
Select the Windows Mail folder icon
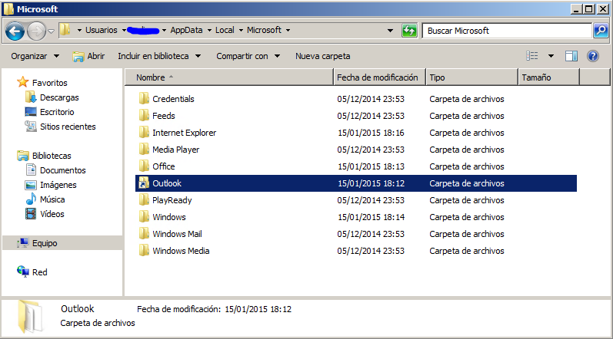click(144, 234)
